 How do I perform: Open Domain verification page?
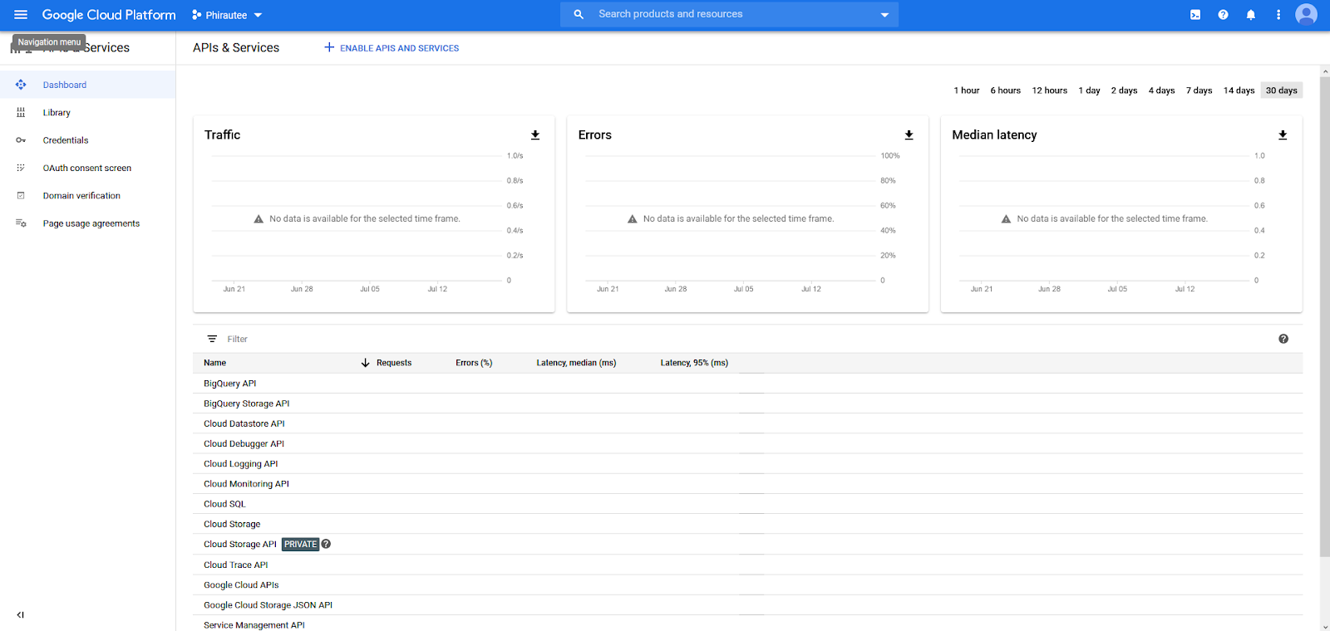tap(87, 196)
